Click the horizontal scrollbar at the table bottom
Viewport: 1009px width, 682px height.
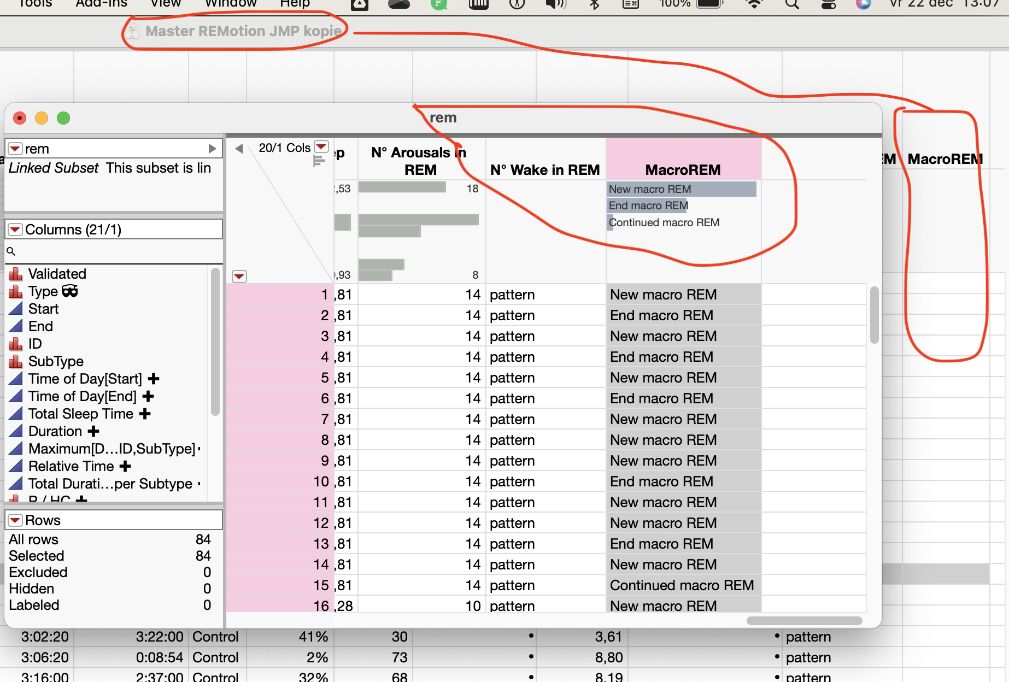click(x=803, y=620)
